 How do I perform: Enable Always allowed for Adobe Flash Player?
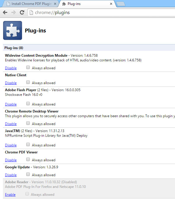(x=28, y=104)
